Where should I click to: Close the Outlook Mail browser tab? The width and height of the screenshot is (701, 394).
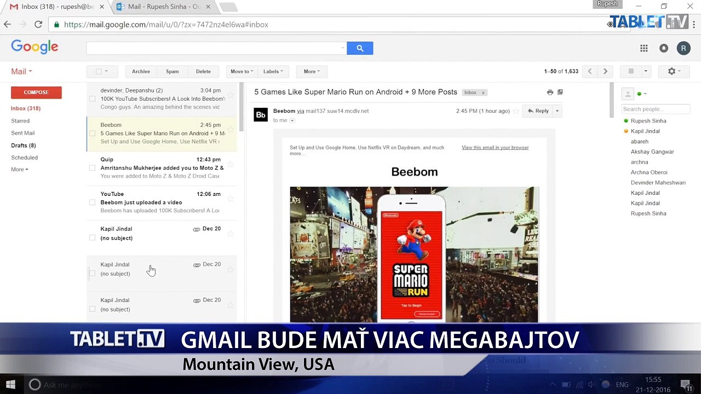208,7
